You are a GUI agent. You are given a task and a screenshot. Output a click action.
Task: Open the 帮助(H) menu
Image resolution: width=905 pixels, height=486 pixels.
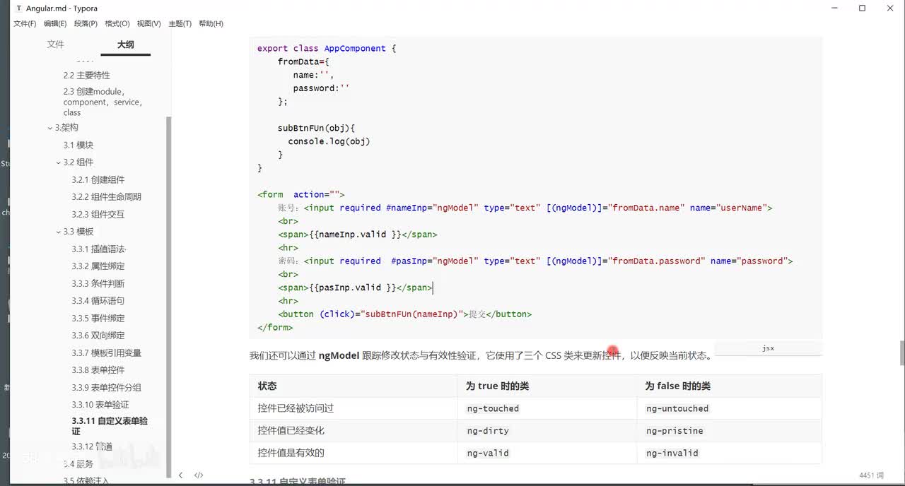(x=211, y=23)
